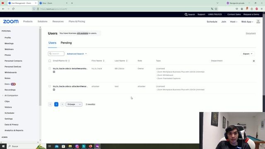
Task: Select the Users tab
Action: 53,43
